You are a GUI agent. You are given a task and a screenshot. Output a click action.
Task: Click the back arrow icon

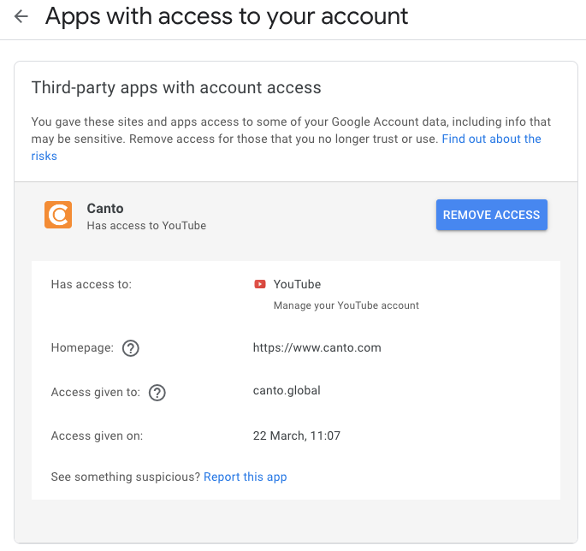coord(21,16)
